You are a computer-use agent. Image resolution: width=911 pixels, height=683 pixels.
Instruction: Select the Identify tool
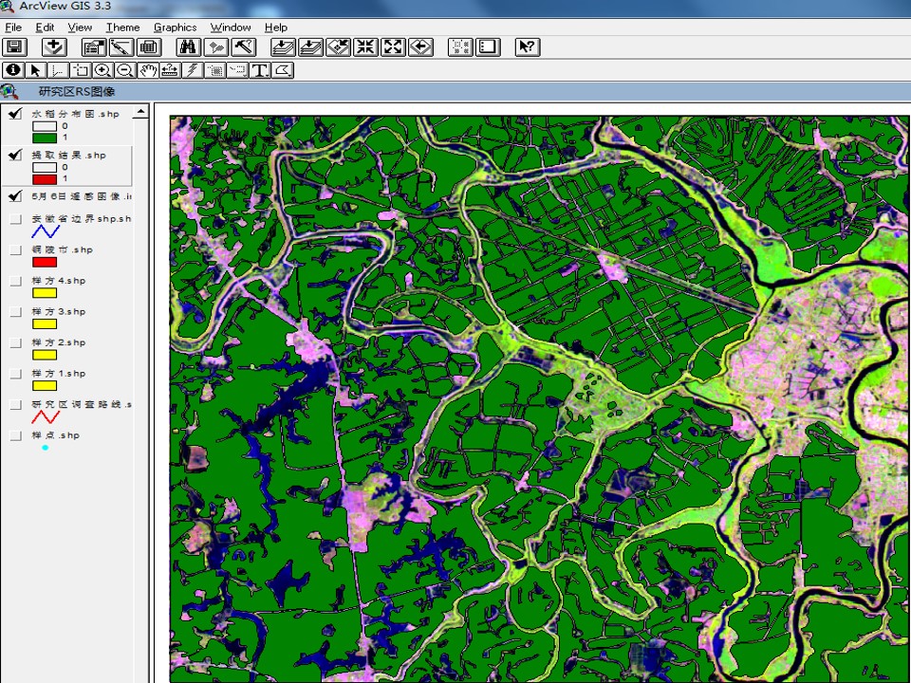pyautogui.click(x=12, y=70)
